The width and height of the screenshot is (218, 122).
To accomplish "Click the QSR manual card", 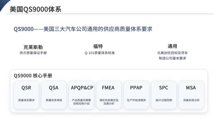I will tap(26, 95).
